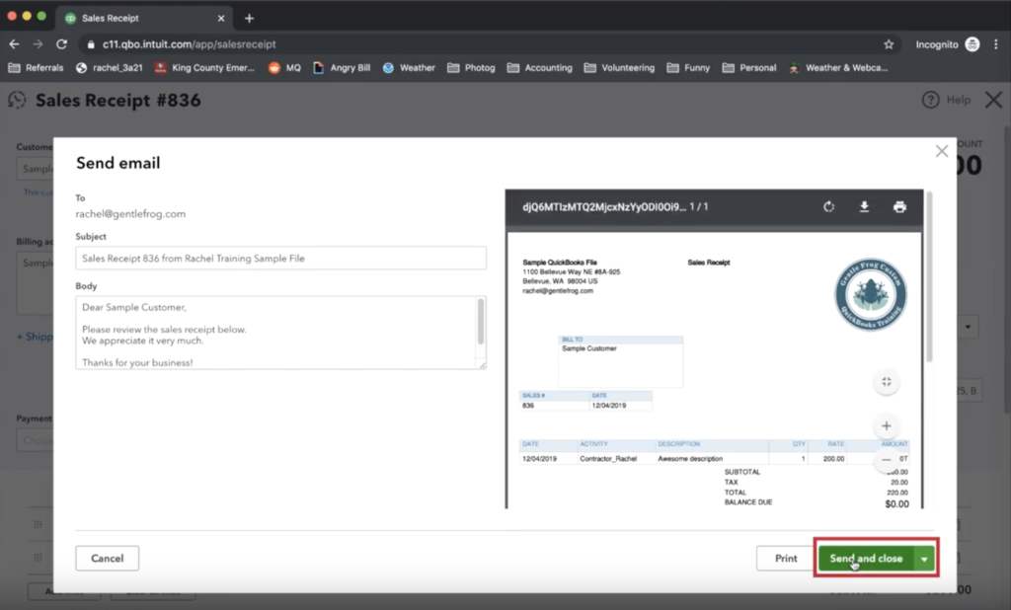Image resolution: width=1011 pixels, height=610 pixels.
Task: Open the Accounting bookmarks folder
Action: point(539,68)
